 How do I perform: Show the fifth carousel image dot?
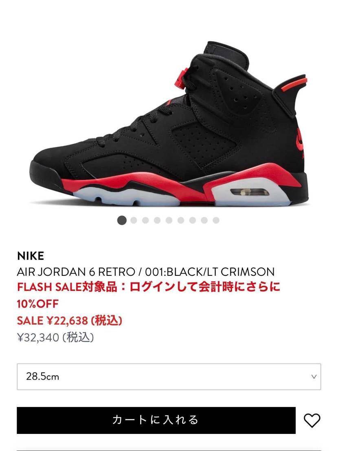pos(169,220)
